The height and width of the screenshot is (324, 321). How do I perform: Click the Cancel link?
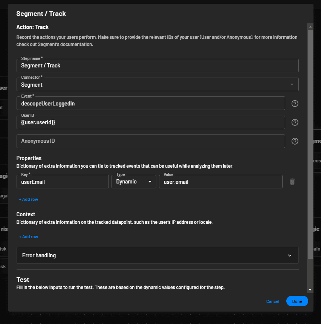tap(272, 301)
